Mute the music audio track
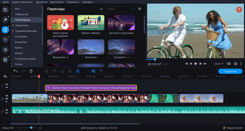The image size is (245, 131). pyautogui.click(x=7, y=110)
